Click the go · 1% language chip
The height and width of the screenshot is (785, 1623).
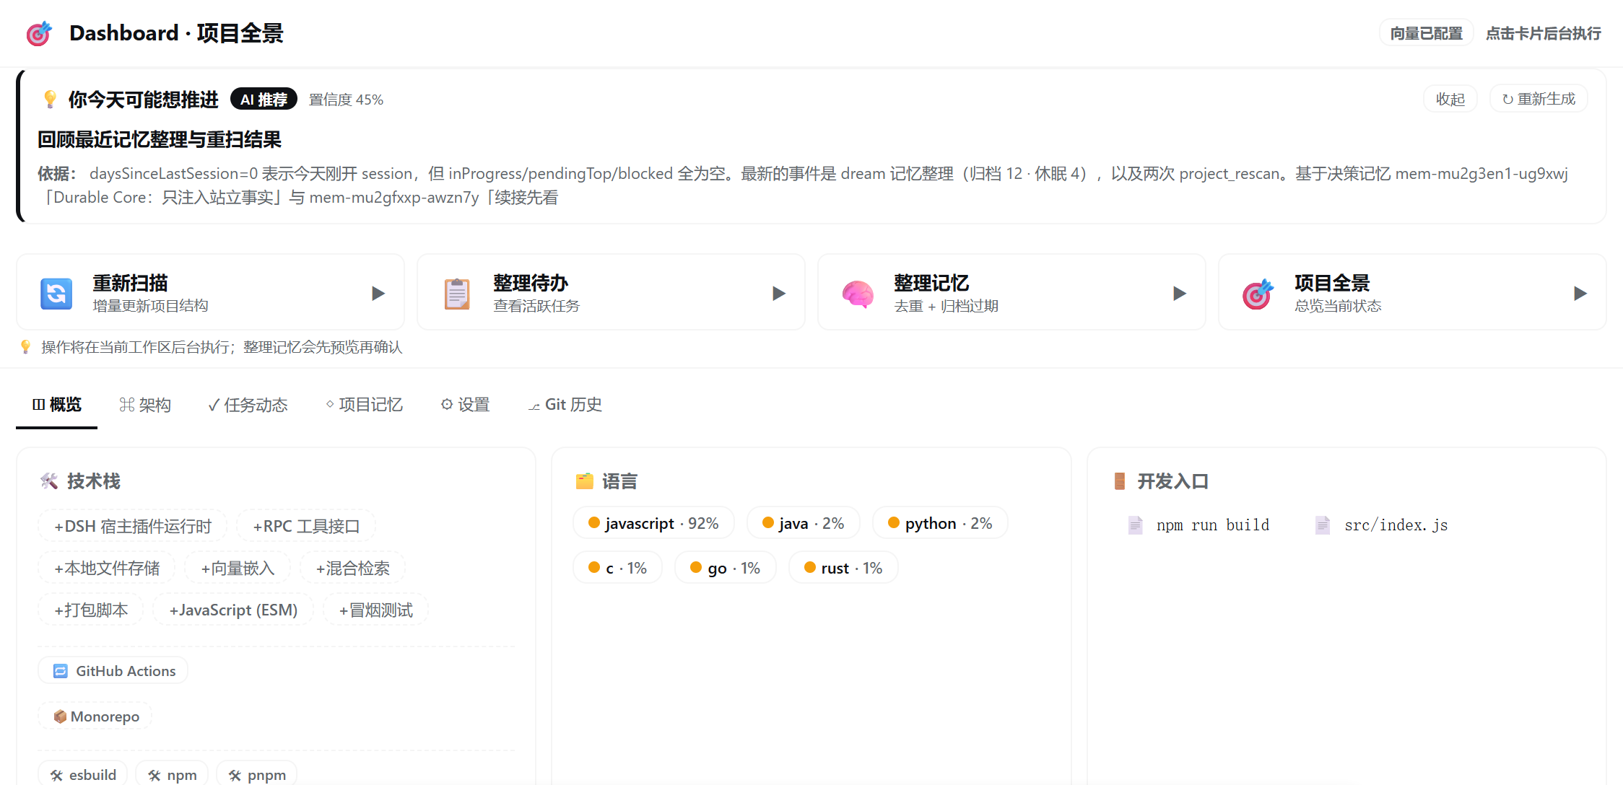point(726,568)
